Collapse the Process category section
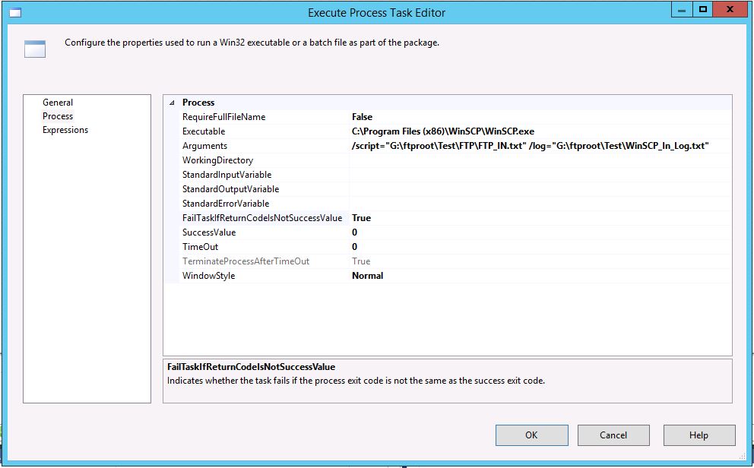Screen dimensions: 754x468 [x=171, y=103]
